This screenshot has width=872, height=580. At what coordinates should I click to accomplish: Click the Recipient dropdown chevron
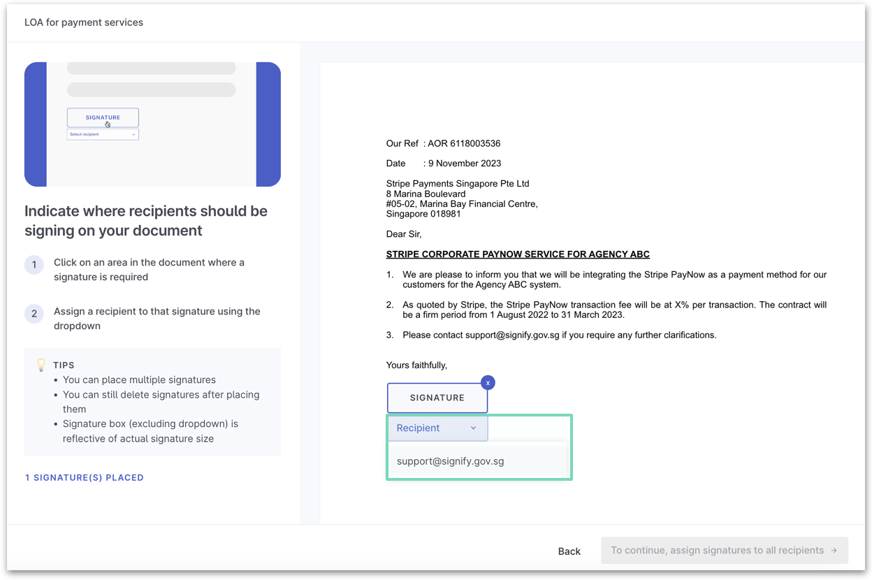(x=473, y=428)
